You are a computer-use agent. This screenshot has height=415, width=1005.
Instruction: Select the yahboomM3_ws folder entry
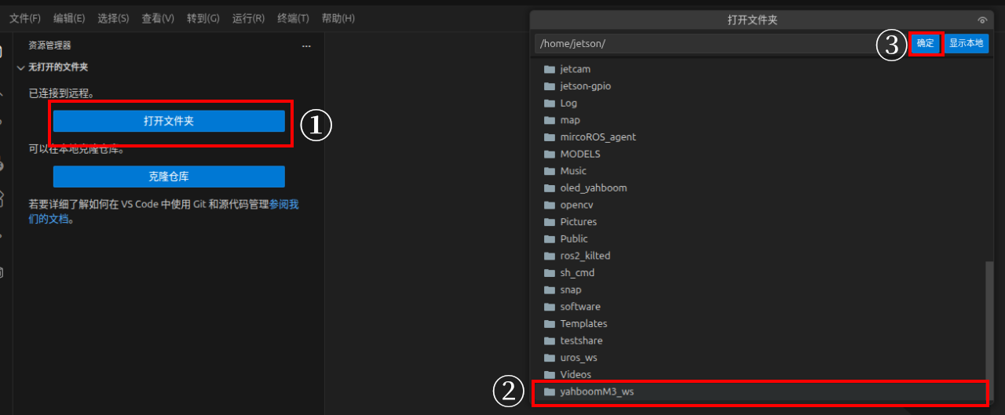coord(597,391)
